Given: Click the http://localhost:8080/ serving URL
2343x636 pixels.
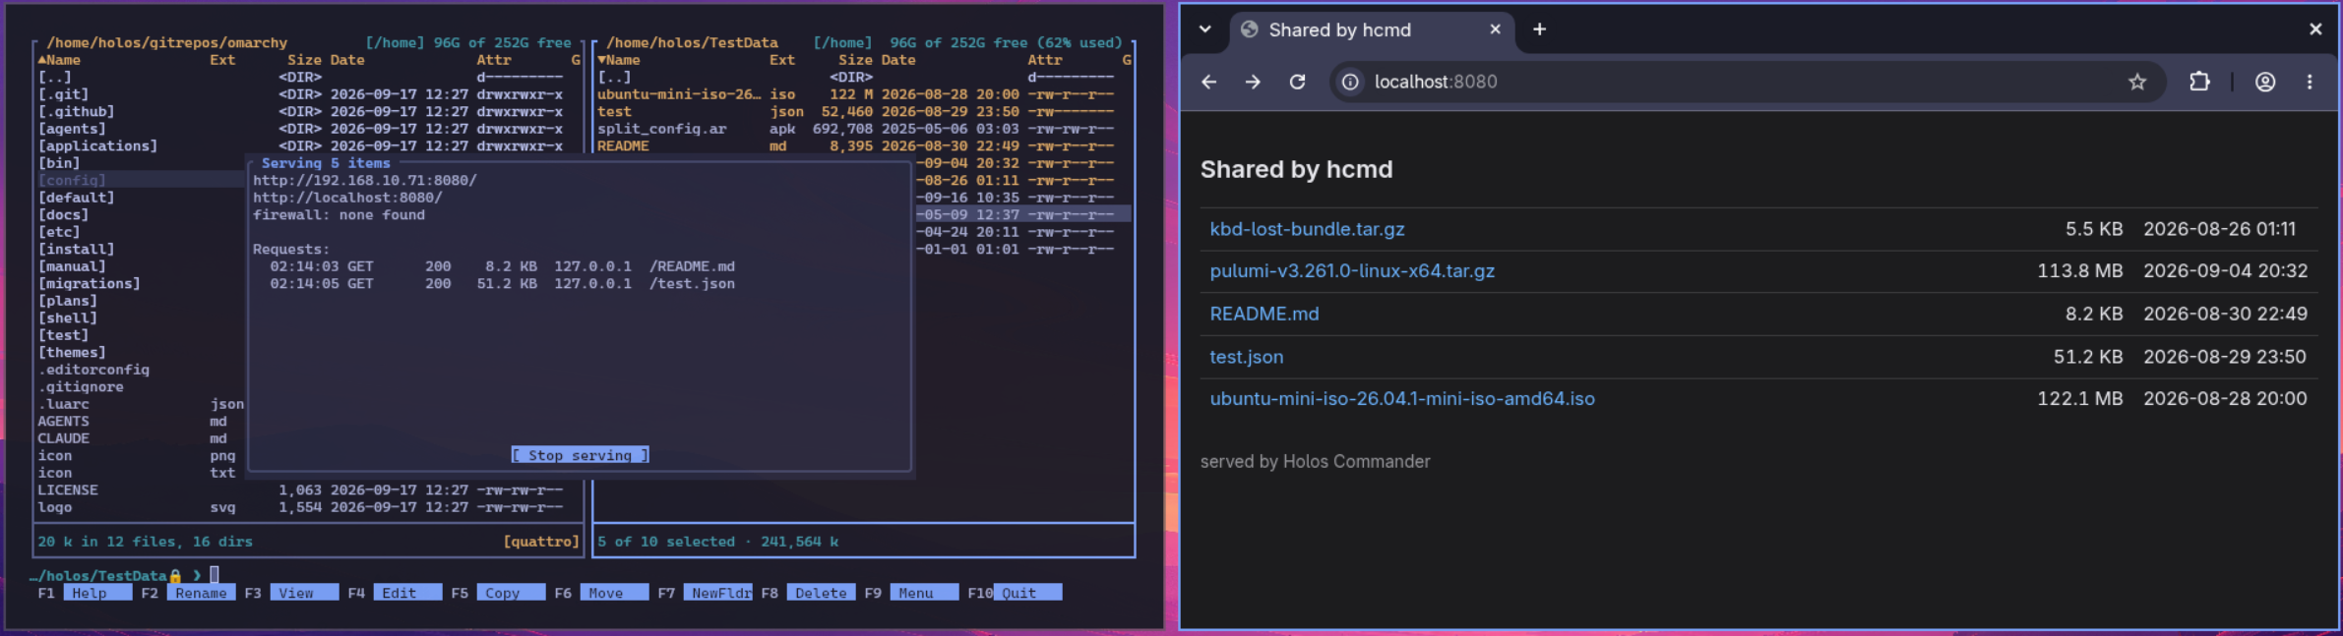Looking at the screenshot, I should point(347,198).
